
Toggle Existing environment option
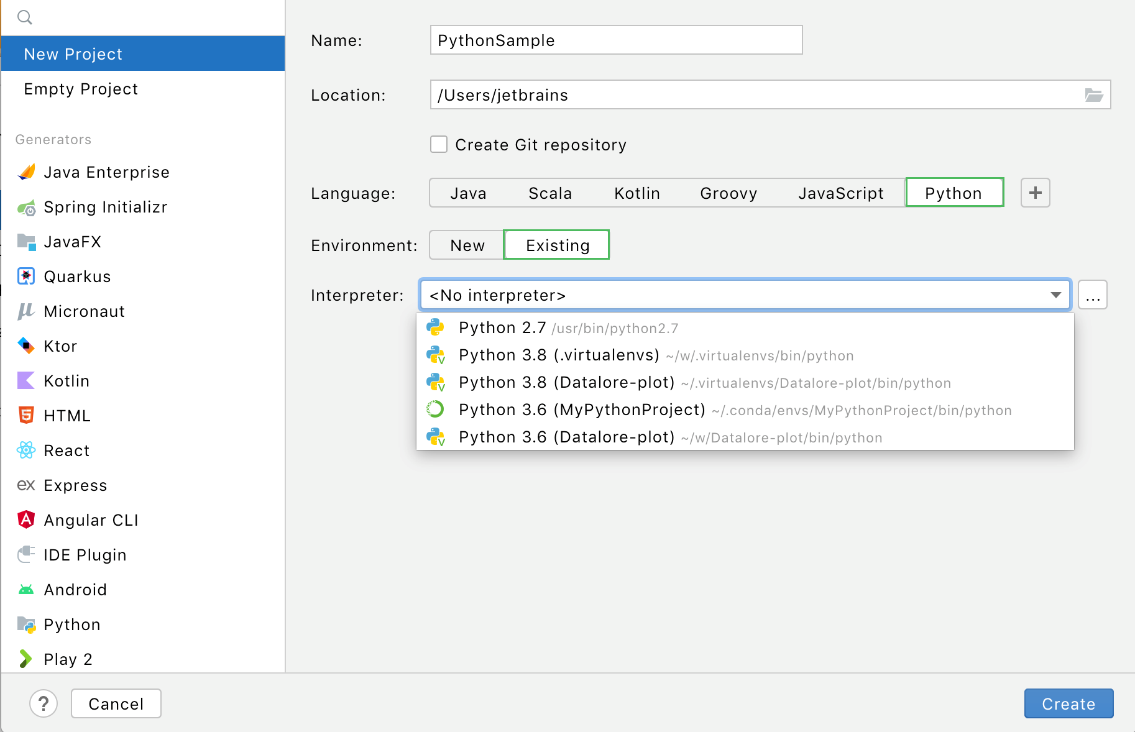tap(556, 245)
